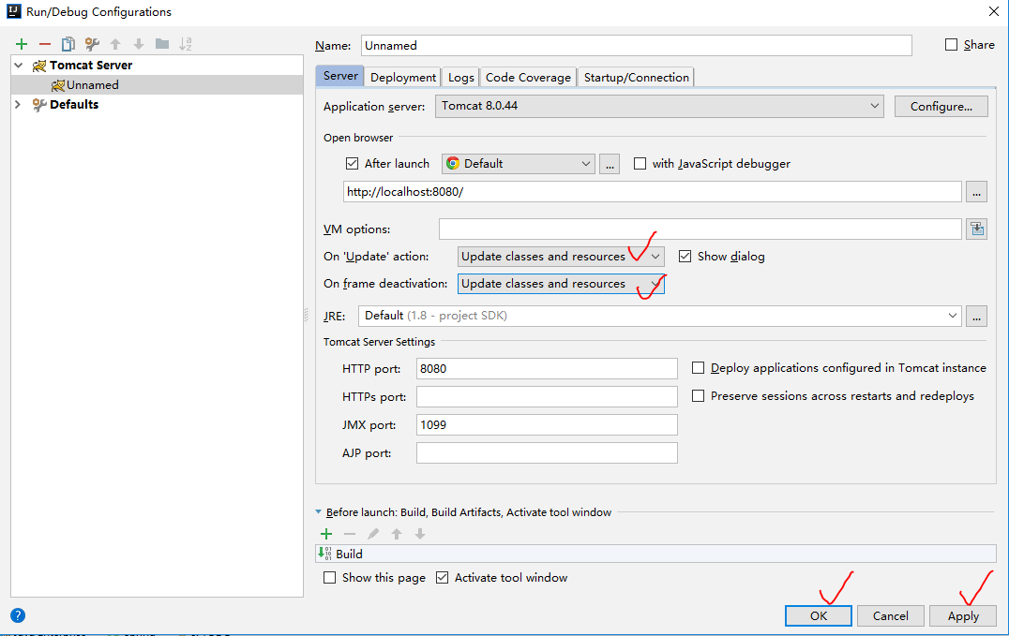
Task: Switch to the Server tab
Action: [340, 76]
